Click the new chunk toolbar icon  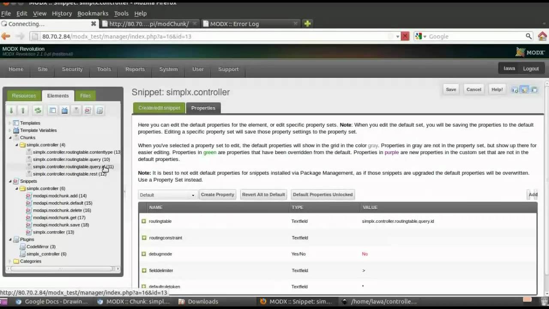tap(76, 110)
